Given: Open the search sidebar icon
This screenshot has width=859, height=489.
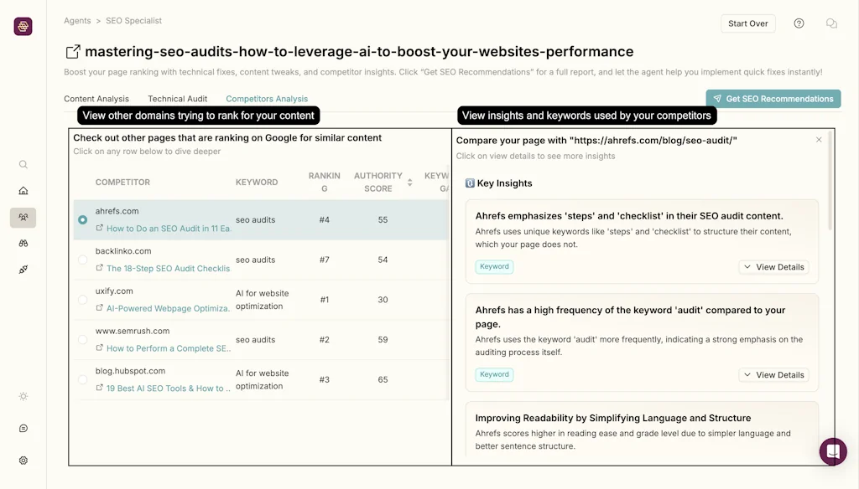Looking at the screenshot, I should pyautogui.click(x=23, y=164).
